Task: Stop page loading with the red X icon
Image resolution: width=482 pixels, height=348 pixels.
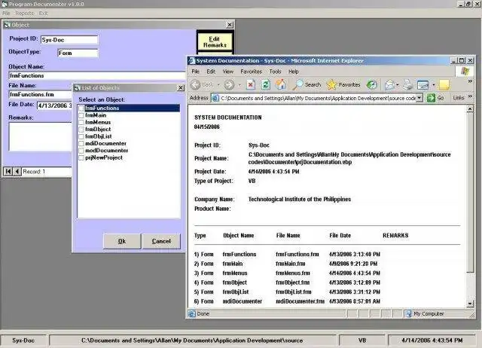Action: click(x=251, y=84)
